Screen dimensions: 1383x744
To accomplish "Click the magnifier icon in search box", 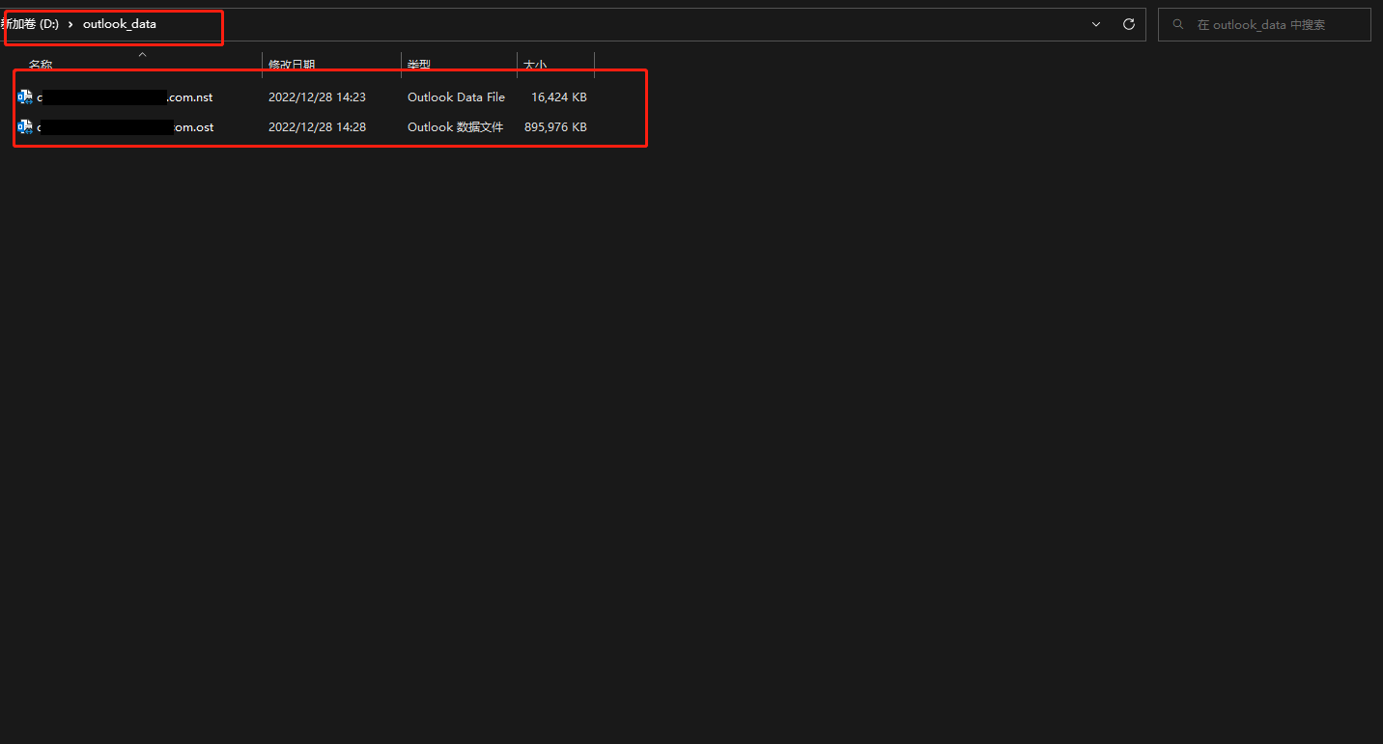I will pyautogui.click(x=1178, y=25).
